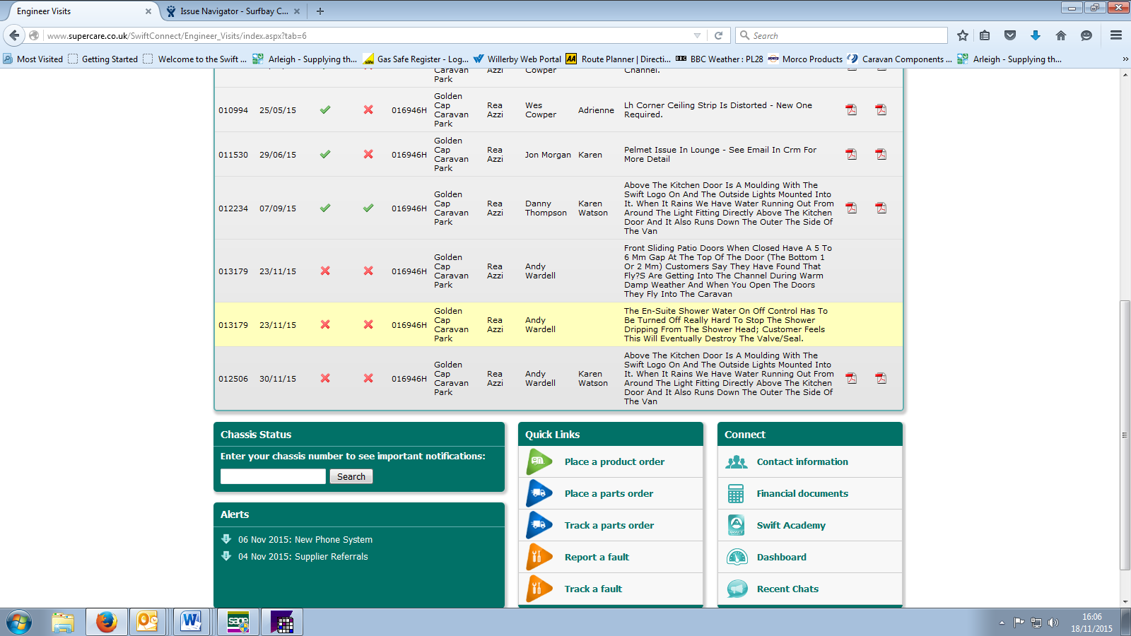Screen dimensions: 1131x636
Task: Open left PDF icon for visit 011530
Action: [851, 154]
